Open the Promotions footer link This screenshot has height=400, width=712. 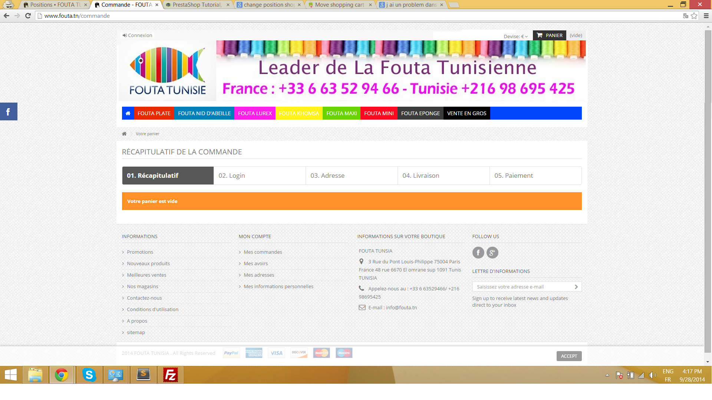click(140, 252)
